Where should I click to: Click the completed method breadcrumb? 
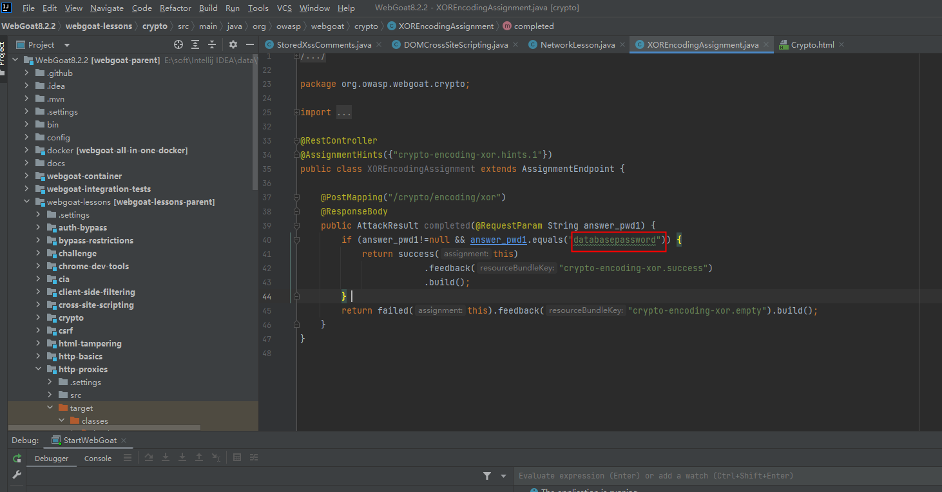(528, 26)
